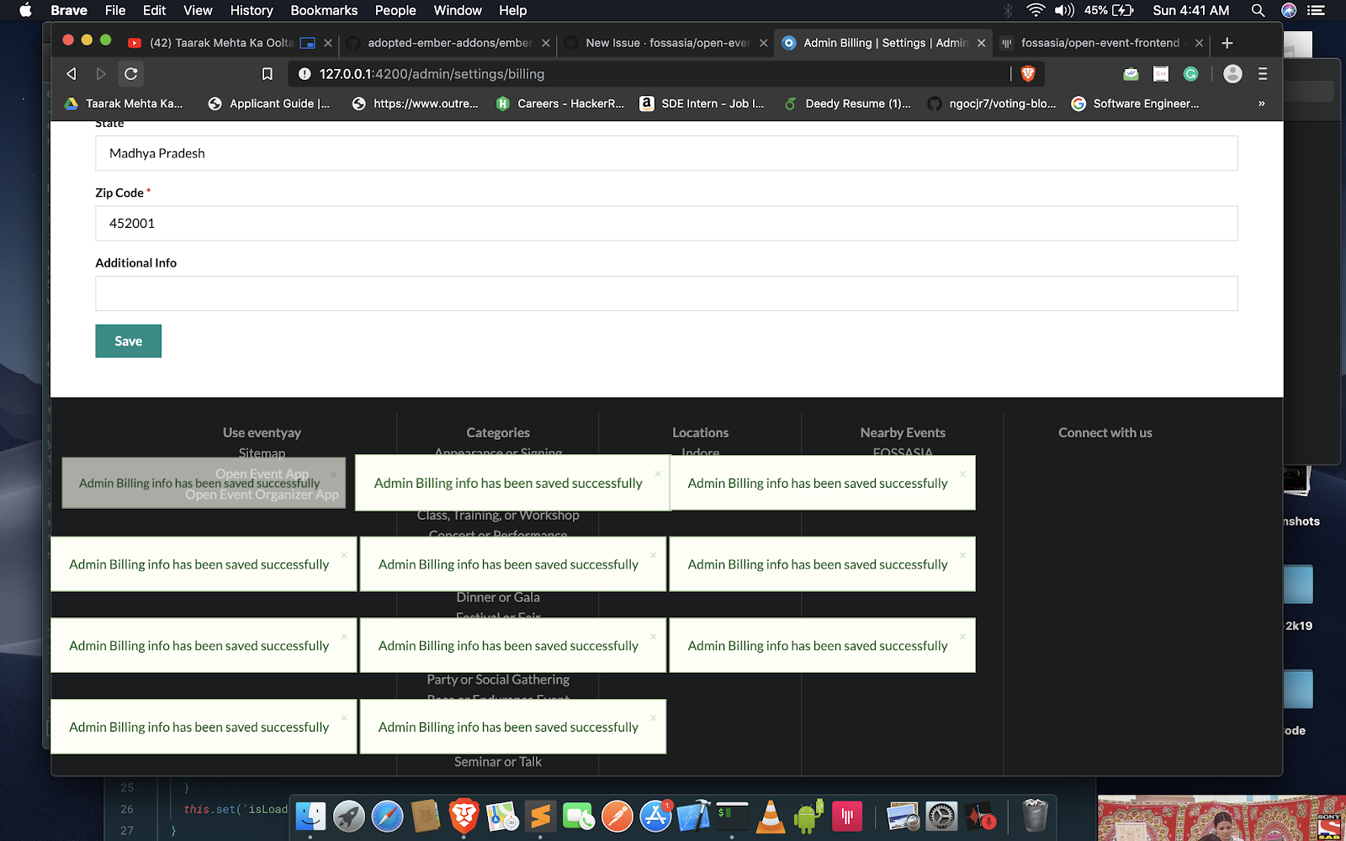
Task: Click into the Zip Code field
Action: tap(666, 224)
